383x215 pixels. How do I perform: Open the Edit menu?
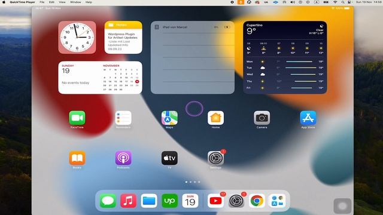click(x=51, y=2)
